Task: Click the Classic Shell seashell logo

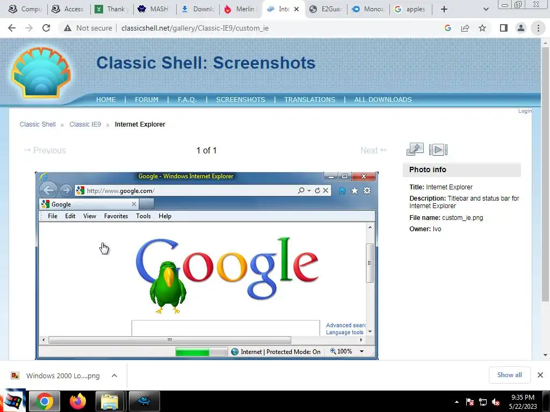Action: point(41,72)
